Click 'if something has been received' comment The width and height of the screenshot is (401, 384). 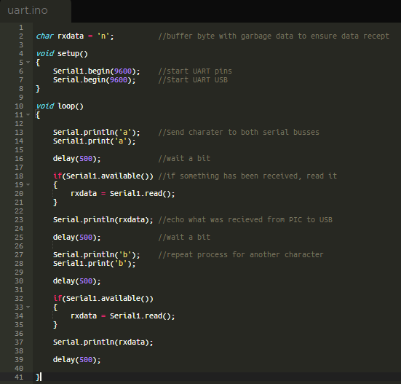coord(247,176)
